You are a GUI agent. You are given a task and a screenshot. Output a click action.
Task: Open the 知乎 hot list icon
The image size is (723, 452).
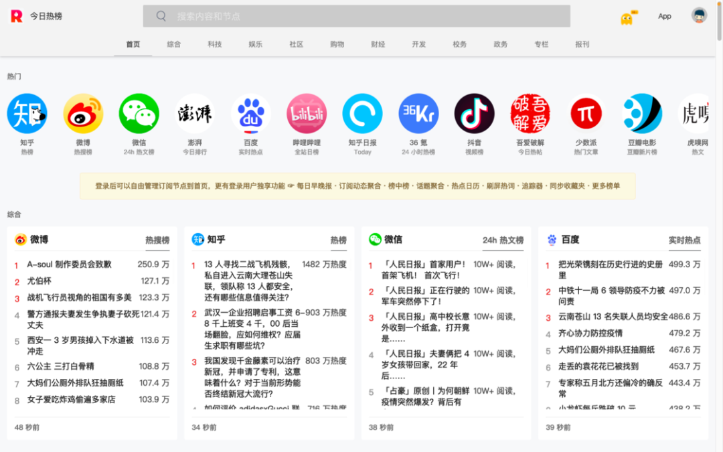[27, 113]
